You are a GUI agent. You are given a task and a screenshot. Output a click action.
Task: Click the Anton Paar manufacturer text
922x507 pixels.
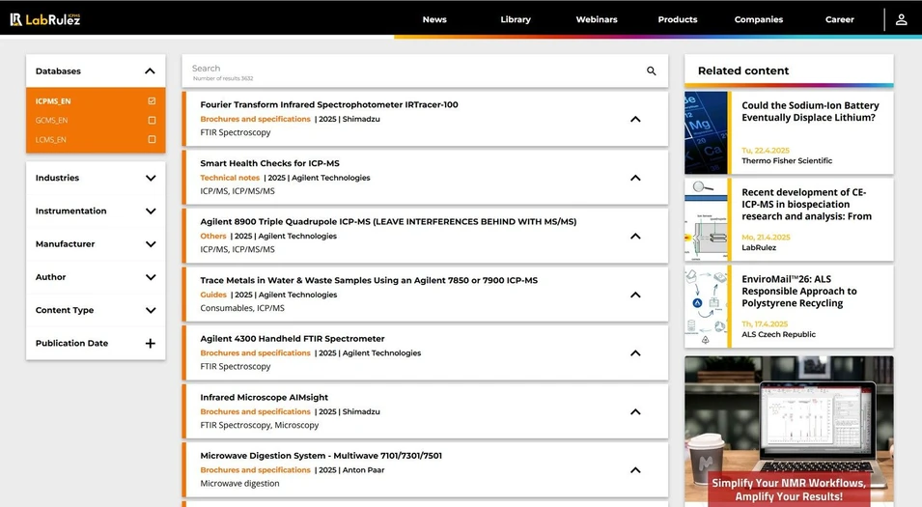point(363,470)
